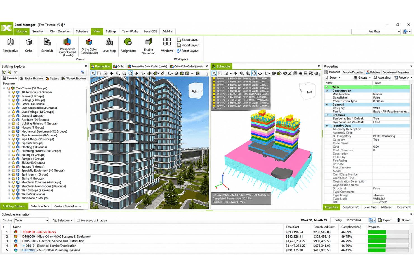Toggle Ascending sort in Properties panel
The height and width of the screenshot is (276, 414).
point(382,77)
